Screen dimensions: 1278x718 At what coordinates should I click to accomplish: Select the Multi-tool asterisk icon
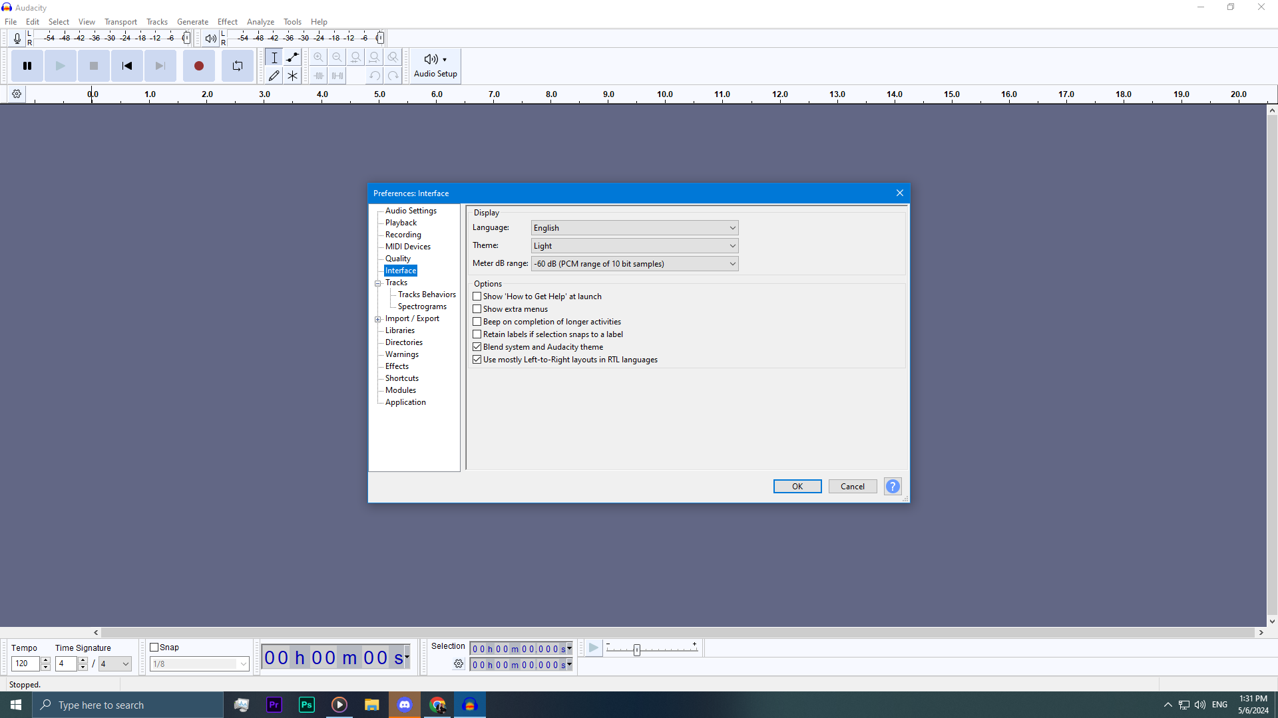(292, 76)
